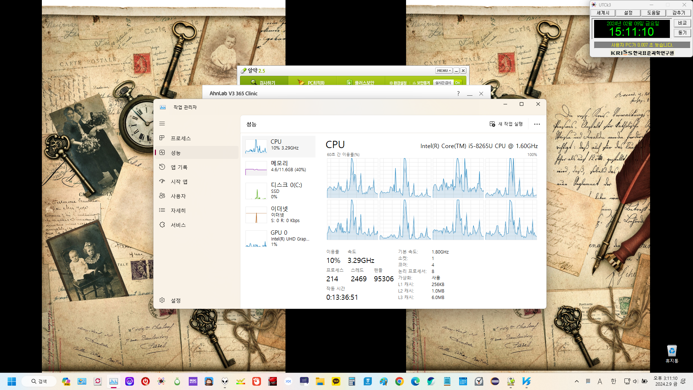Select the 메모리 (Memory) performance item
The image size is (693, 390).
279,168
